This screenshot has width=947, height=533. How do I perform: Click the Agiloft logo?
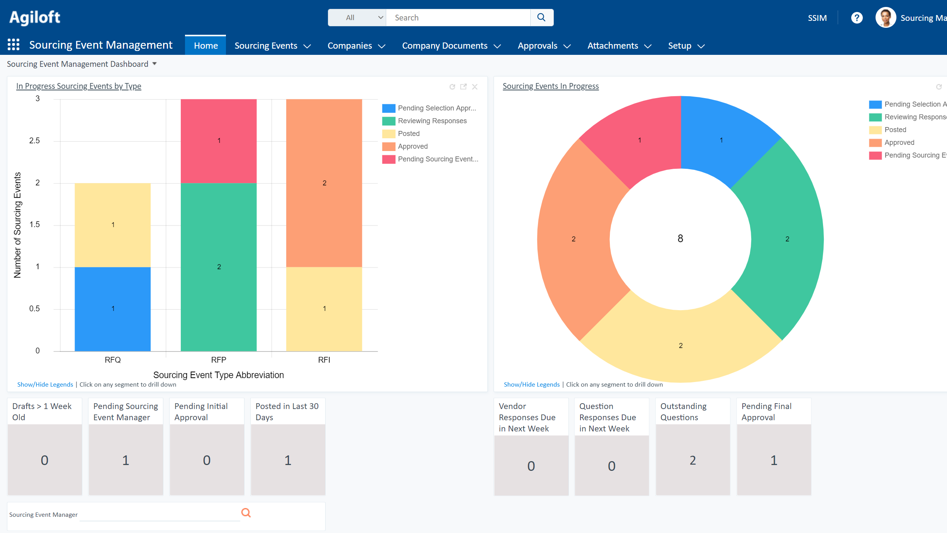pyautogui.click(x=35, y=17)
